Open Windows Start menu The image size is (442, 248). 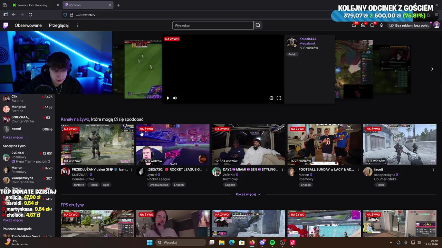pos(150,242)
